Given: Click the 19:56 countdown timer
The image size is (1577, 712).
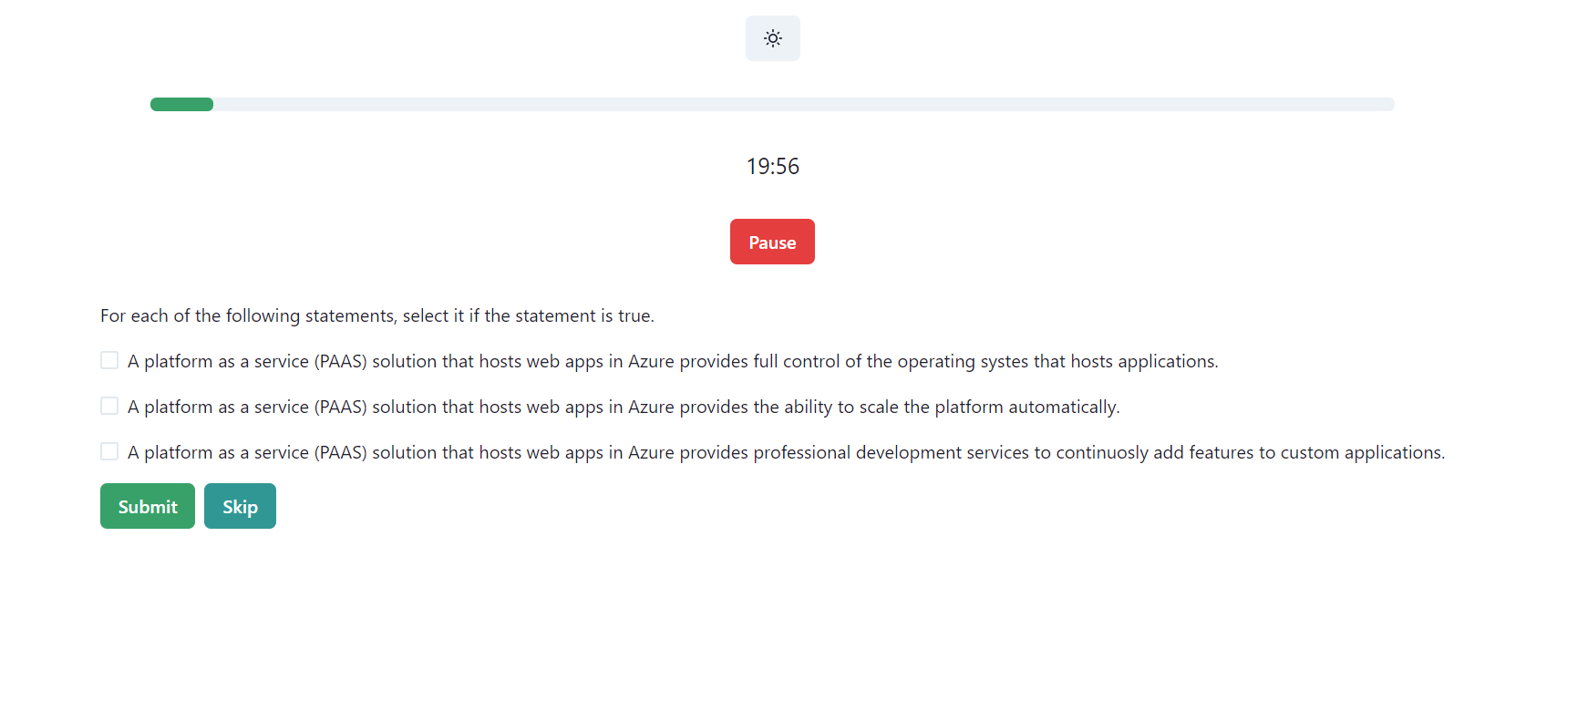Looking at the screenshot, I should pos(772,166).
